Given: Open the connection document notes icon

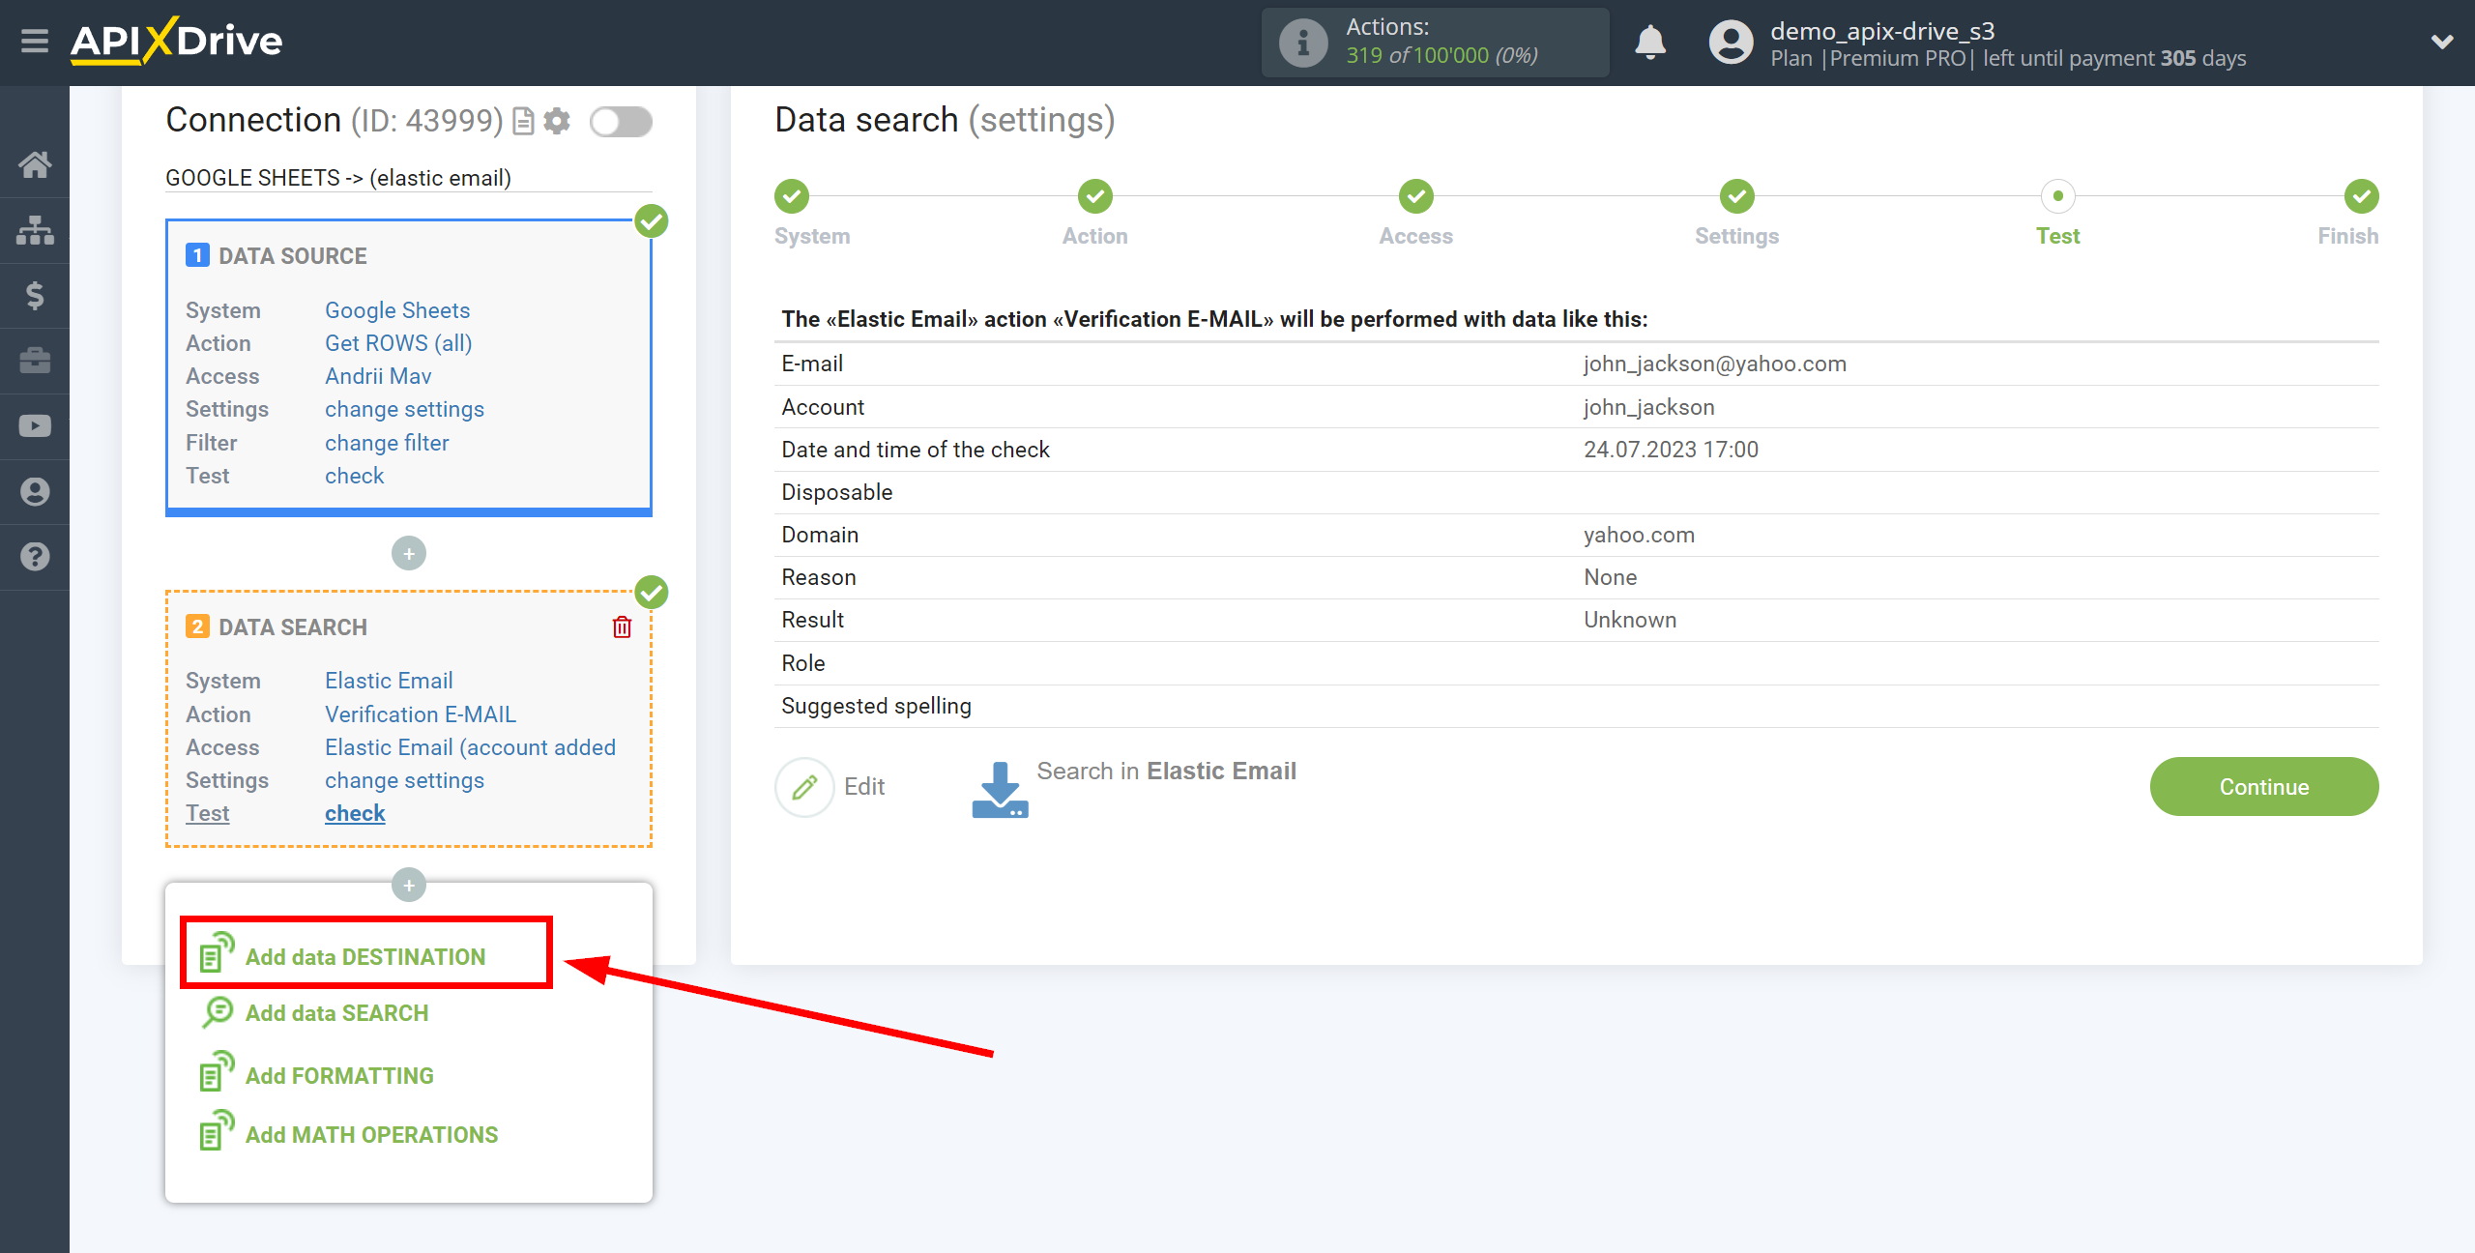Looking at the screenshot, I should tap(523, 121).
